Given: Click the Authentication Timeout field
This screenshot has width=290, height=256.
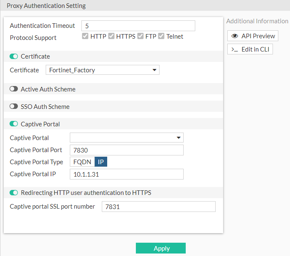Looking at the screenshot, I should pos(138,26).
